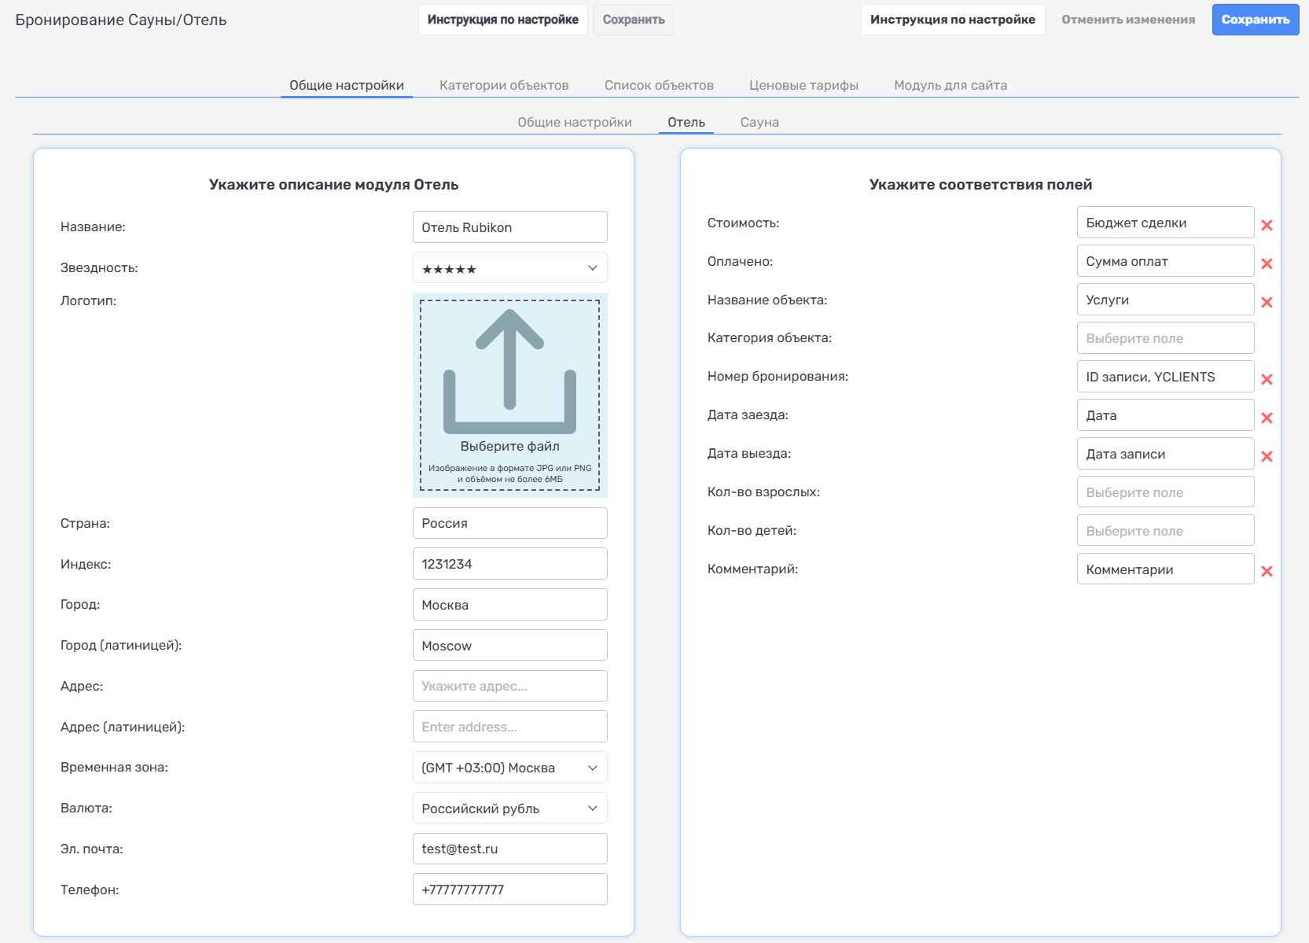1309x943 pixels.
Task: Select the Общие настройки sub-tab
Action: point(575,122)
